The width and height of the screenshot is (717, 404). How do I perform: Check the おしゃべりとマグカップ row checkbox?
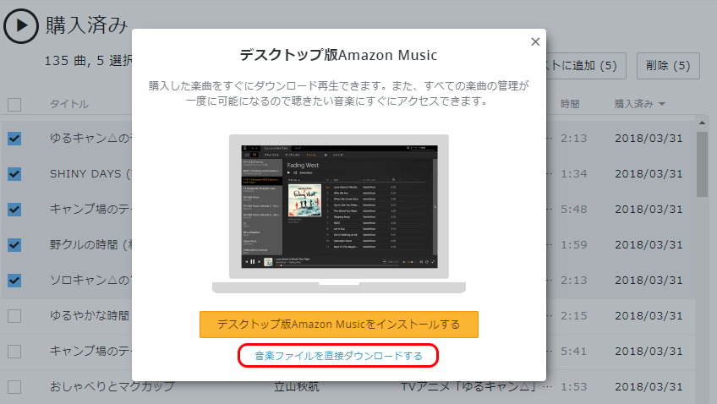tap(14, 387)
